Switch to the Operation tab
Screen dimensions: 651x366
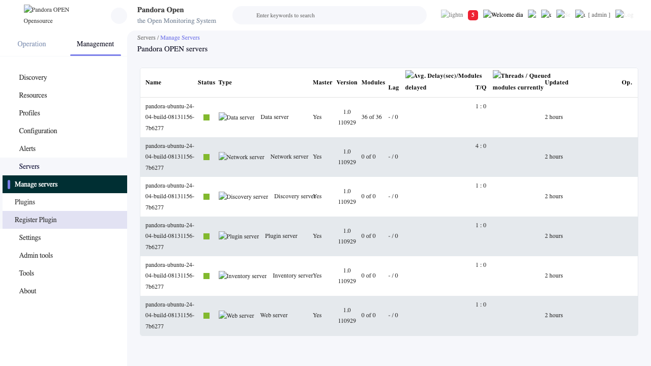click(32, 44)
